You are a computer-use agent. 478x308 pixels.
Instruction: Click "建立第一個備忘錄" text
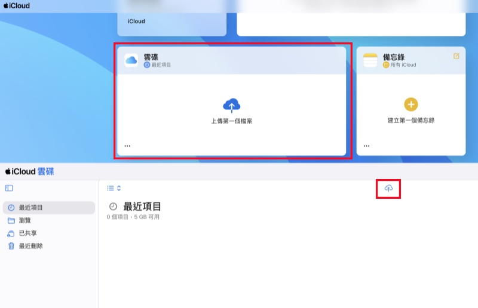click(x=411, y=121)
